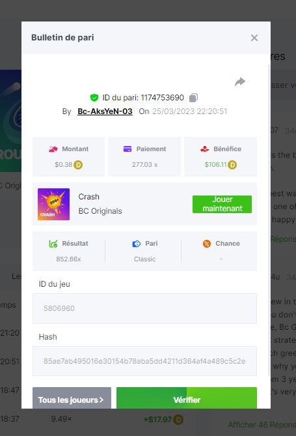This screenshot has width=296, height=436.
Task: Click the share arrow icon
Action: point(240,81)
